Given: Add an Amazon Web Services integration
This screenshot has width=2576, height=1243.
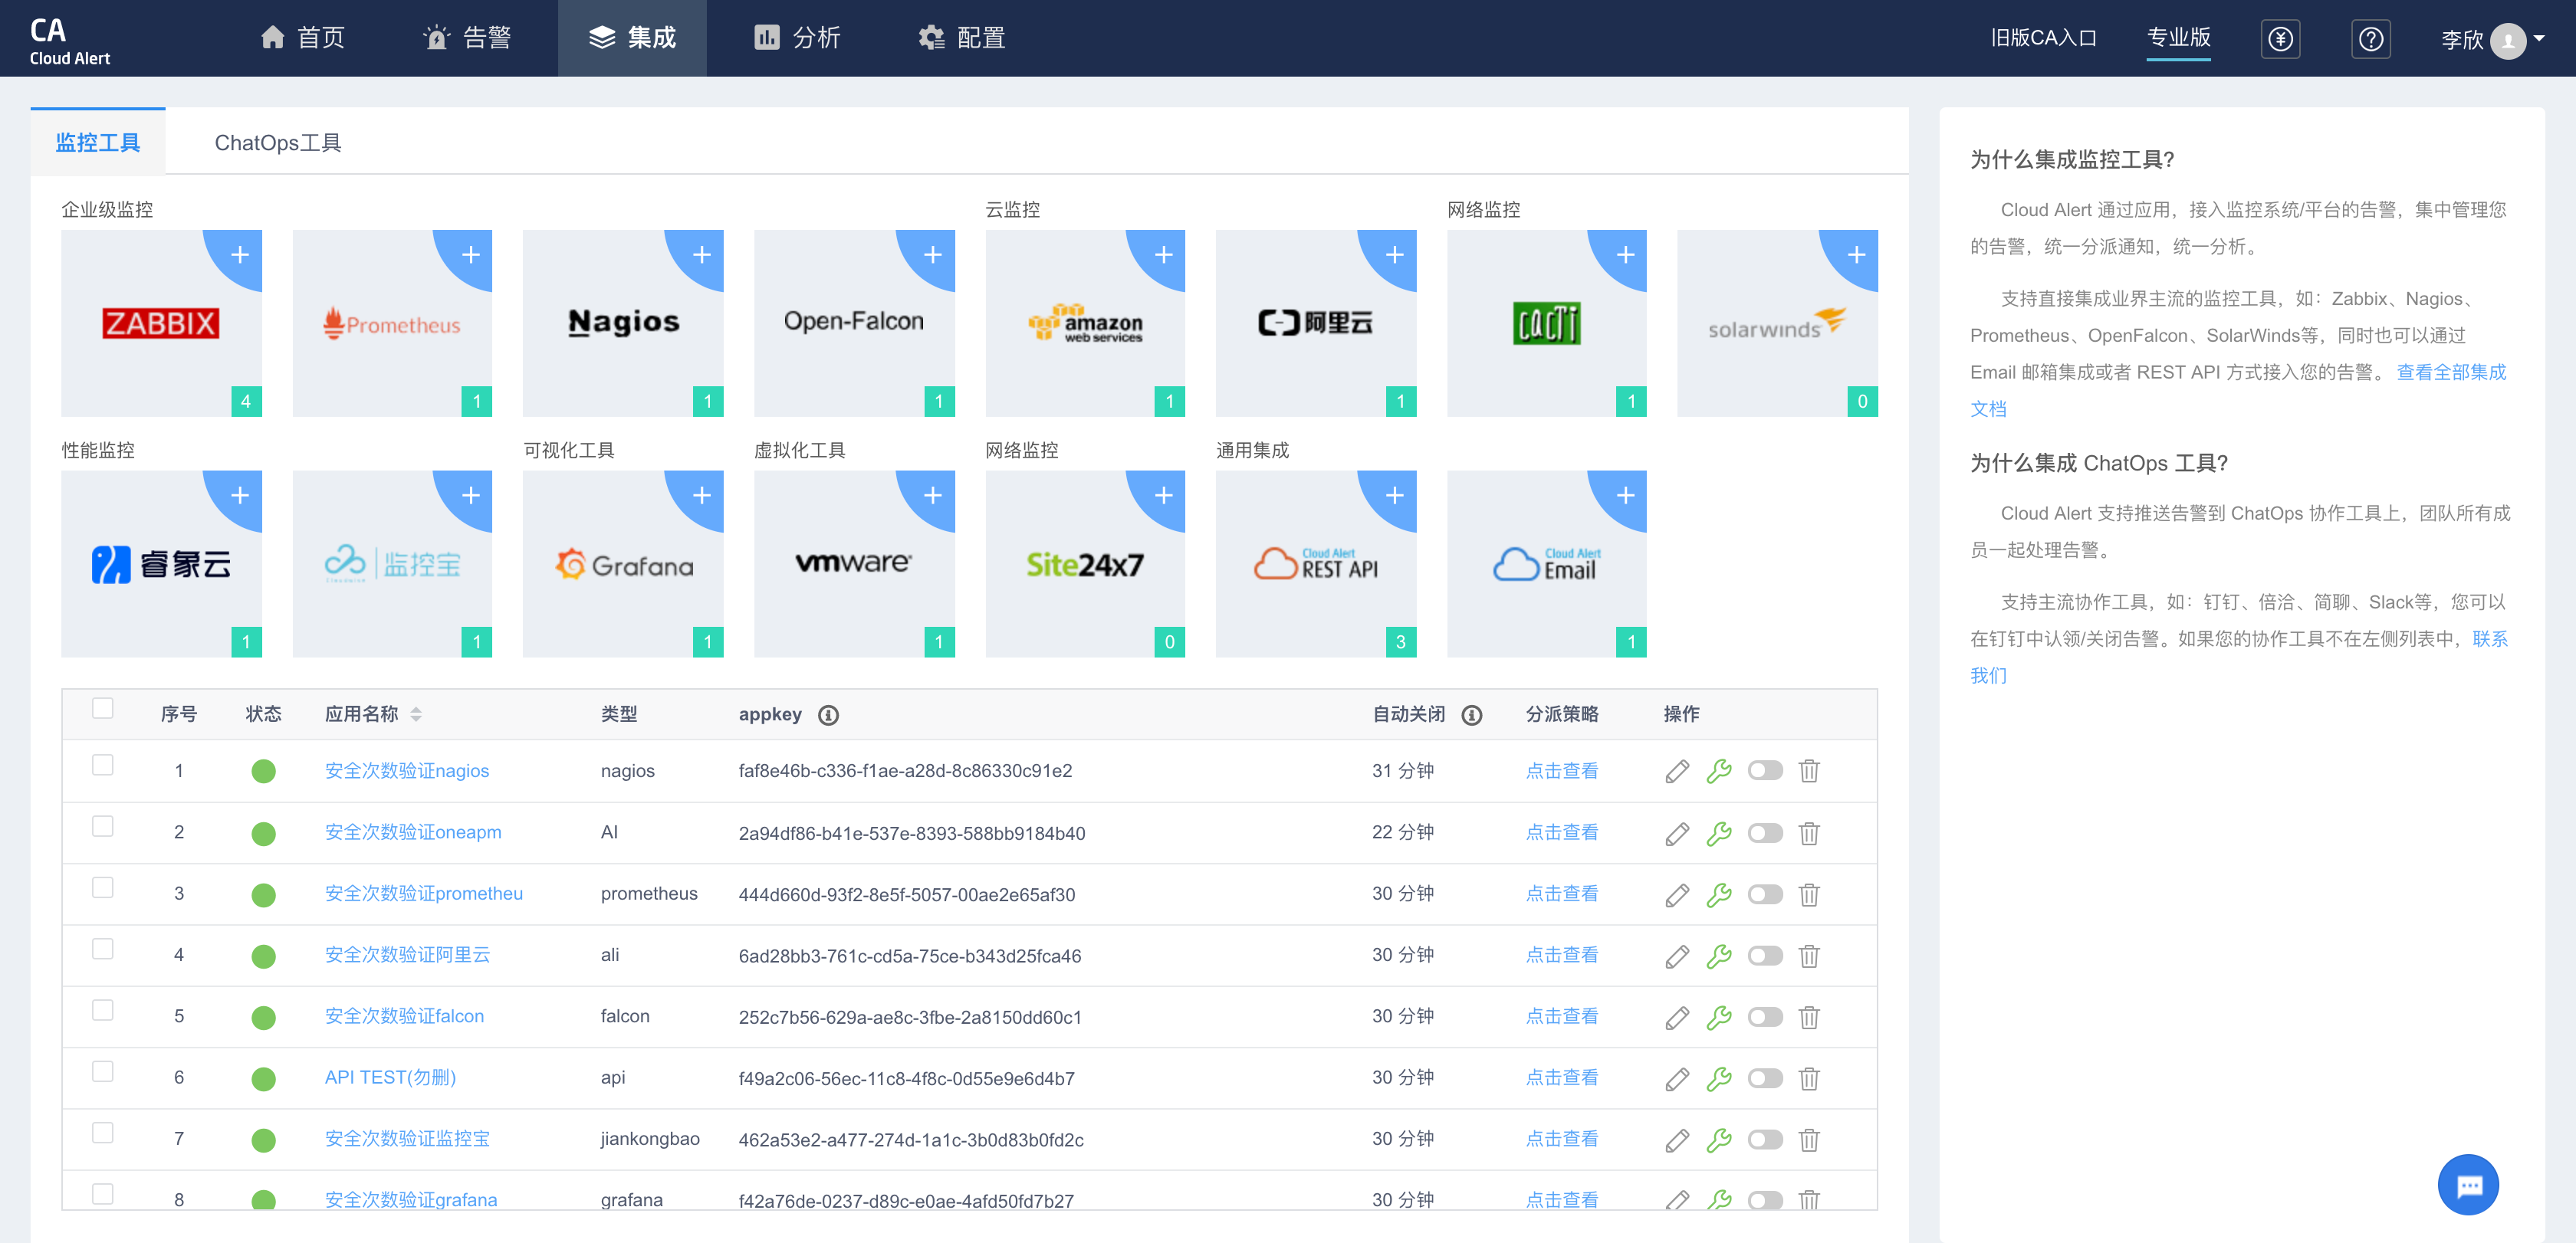Looking at the screenshot, I should 1164,254.
